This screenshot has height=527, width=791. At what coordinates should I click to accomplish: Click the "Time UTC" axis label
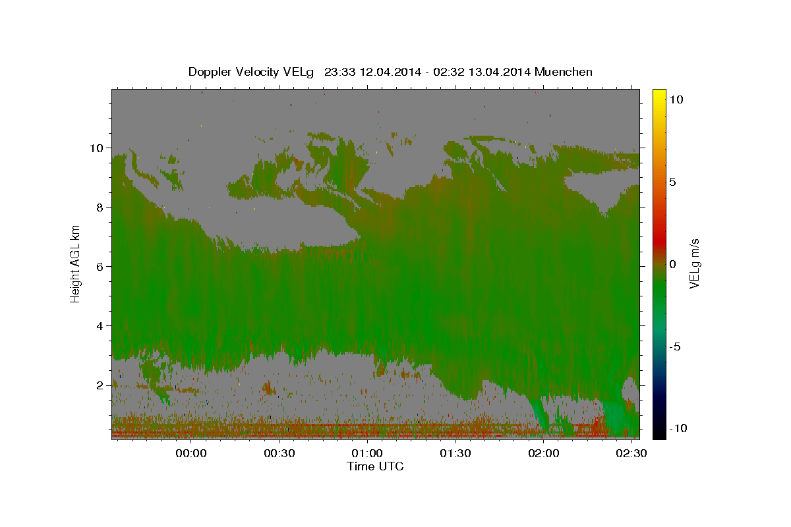pyautogui.click(x=375, y=466)
